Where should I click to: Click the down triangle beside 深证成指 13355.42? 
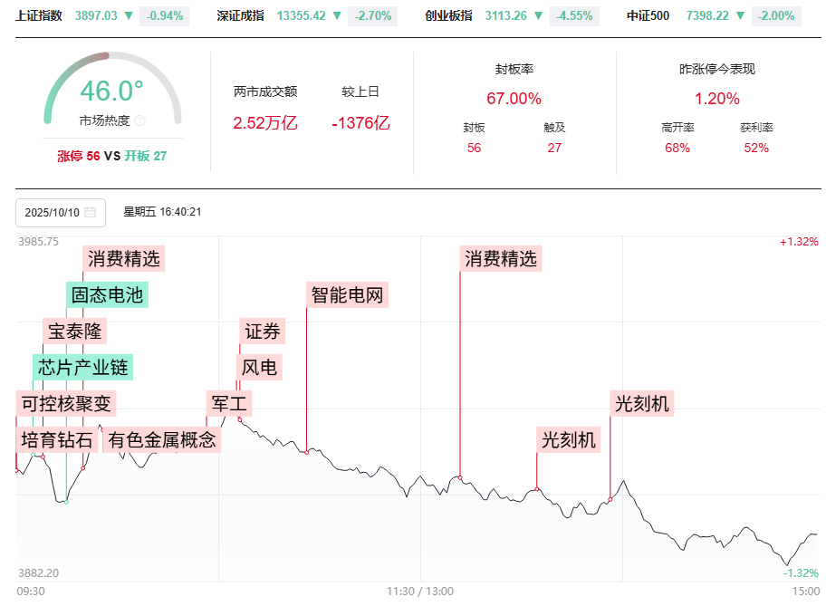pyautogui.click(x=337, y=15)
